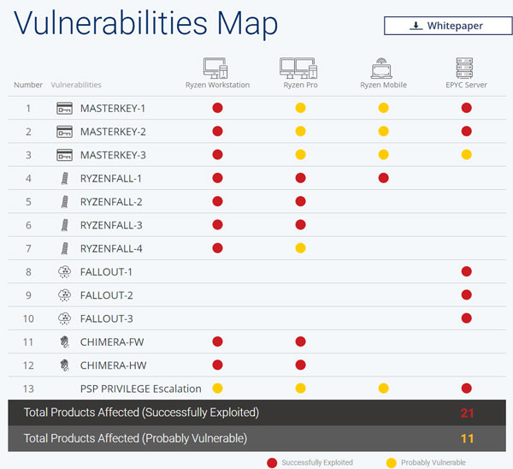Select the CHIMERA-HW name
513x469 pixels.
113,365
